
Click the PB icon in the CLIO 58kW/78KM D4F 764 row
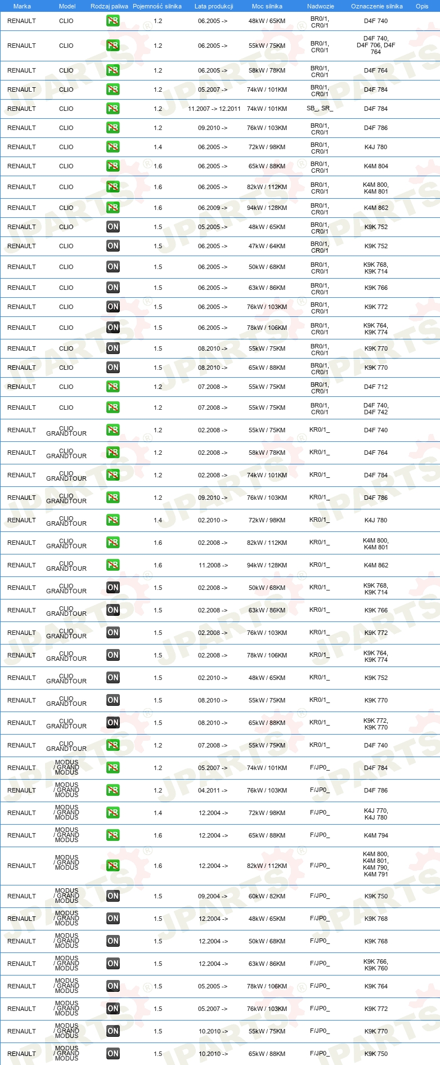113,70
